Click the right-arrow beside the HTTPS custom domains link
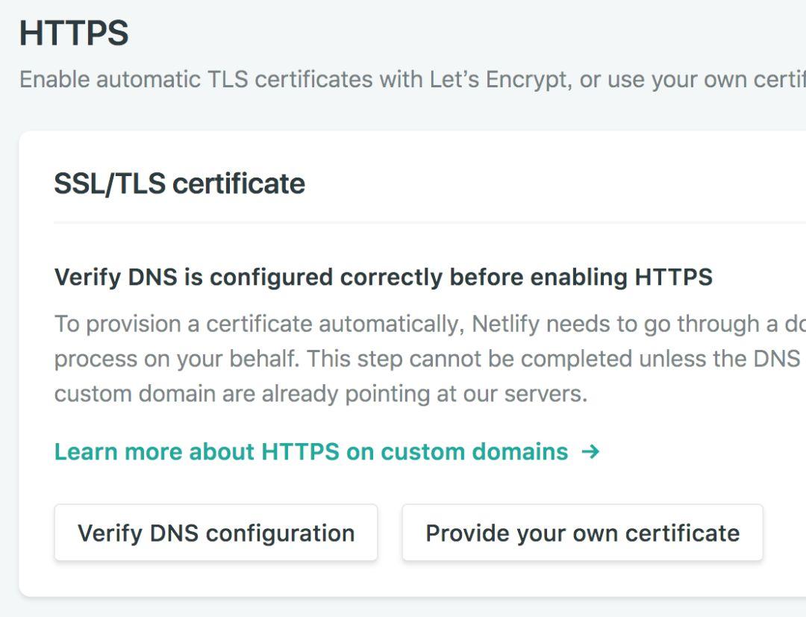Image resolution: width=806 pixels, height=617 pixels. coord(592,451)
